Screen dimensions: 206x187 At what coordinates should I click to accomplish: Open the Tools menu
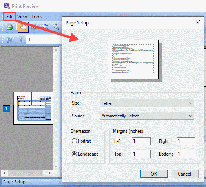pos(37,17)
